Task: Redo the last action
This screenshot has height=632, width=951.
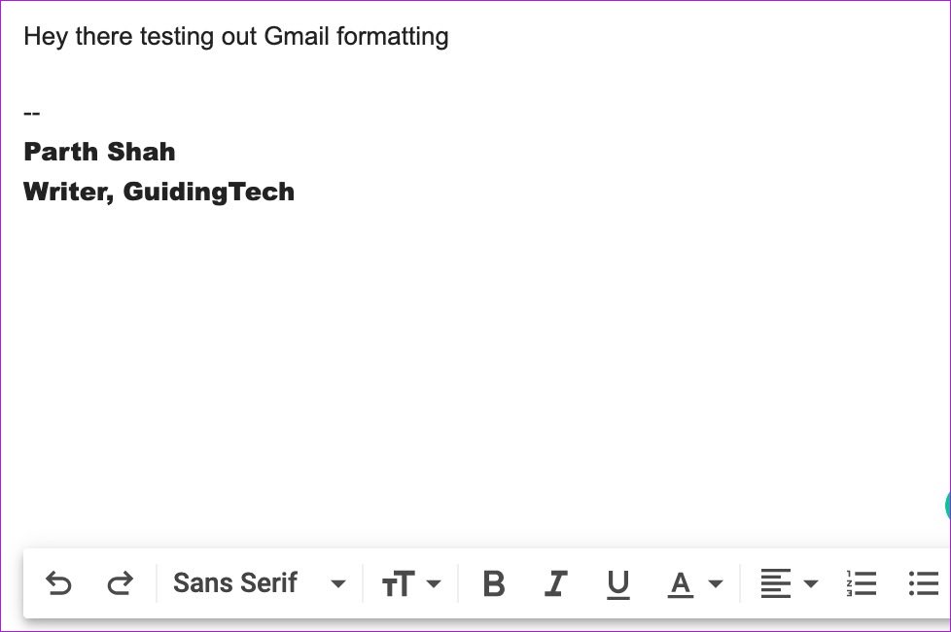Action: [x=120, y=583]
